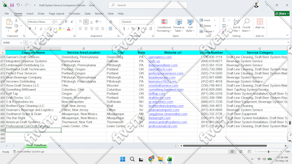Select the Company Name header cell
This screenshot has width=292, height=164.
click(x=33, y=53)
